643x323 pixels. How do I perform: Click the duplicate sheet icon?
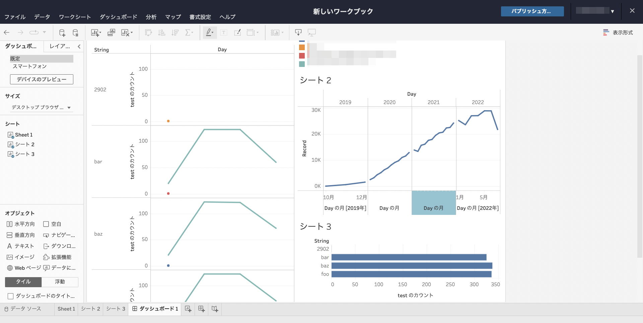click(x=111, y=32)
